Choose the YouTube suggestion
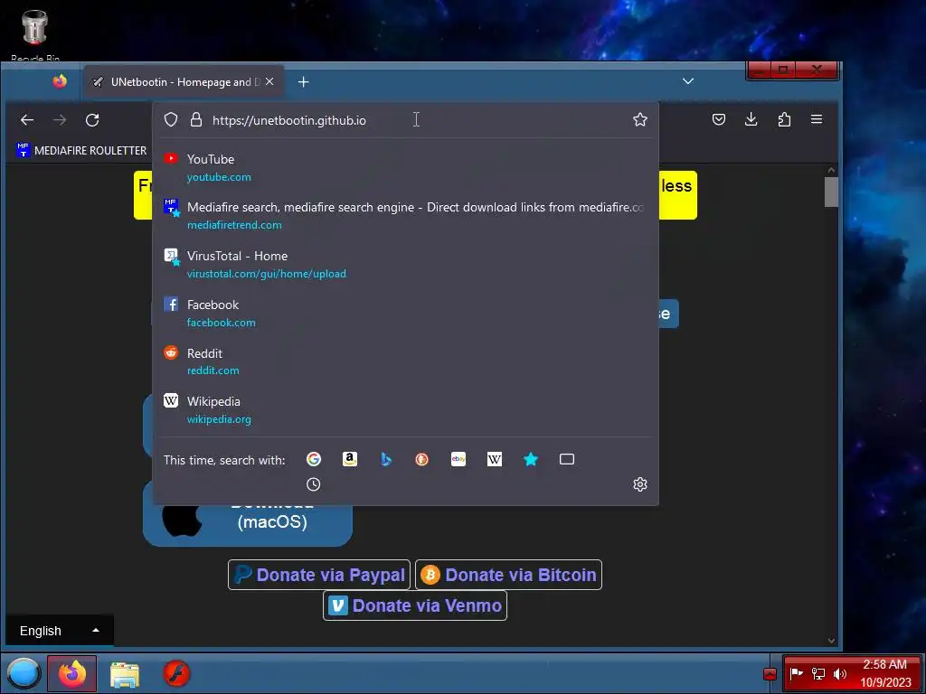Image resolution: width=926 pixels, height=694 pixels. (x=406, y=167)
